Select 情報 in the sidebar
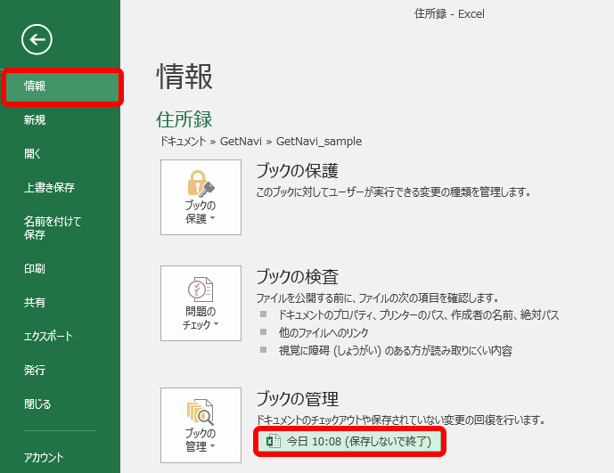614x473 pixels. coord(62,86)
